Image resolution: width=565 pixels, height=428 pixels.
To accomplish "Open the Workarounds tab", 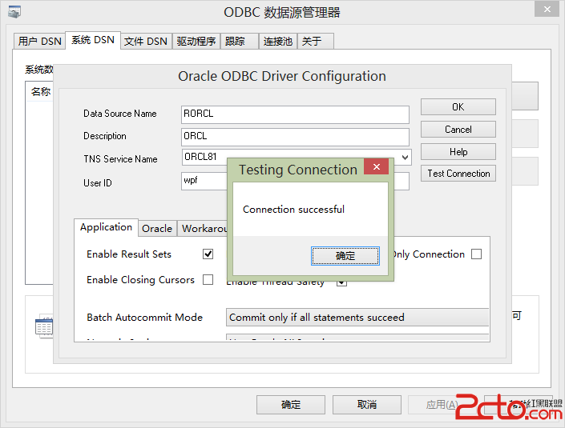I will point(204,228).
